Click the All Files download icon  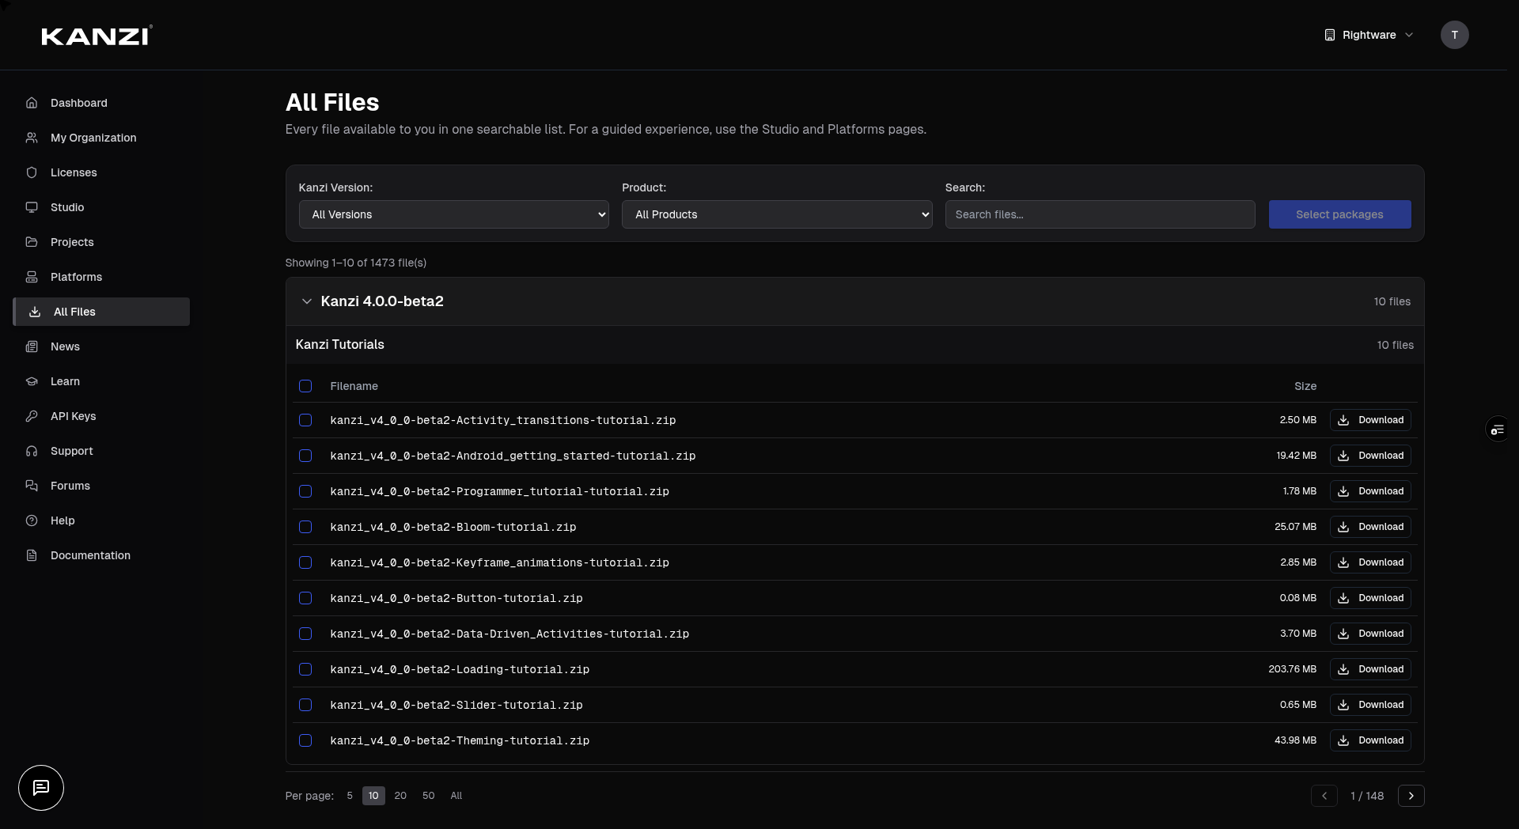click(35, 312)
